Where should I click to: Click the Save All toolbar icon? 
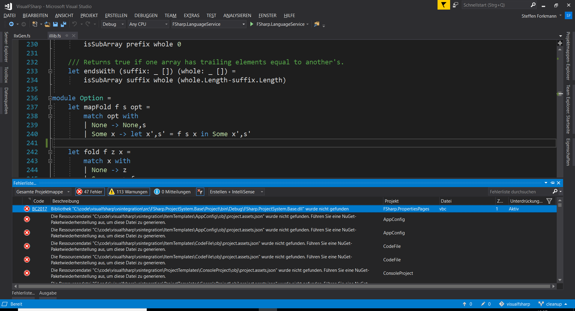tap(63, 24)
